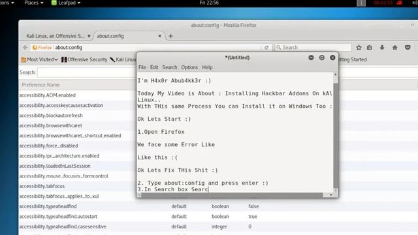Image resolution: width=418 pixels, height=235 pixels.
Task: Select accessibility.loadedInLastSession preference
Action: (x=55, y=166)
